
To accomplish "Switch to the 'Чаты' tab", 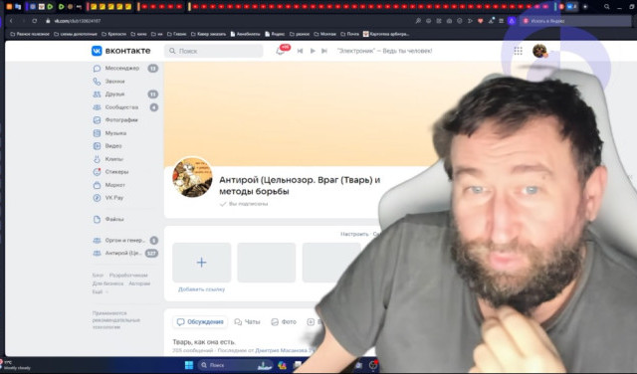I will point(247,322).
